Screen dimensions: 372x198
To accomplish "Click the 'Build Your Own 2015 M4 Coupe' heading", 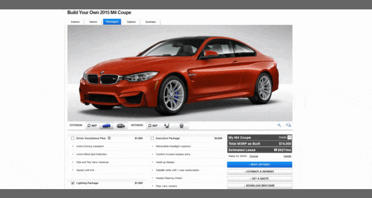I will 99,12.
